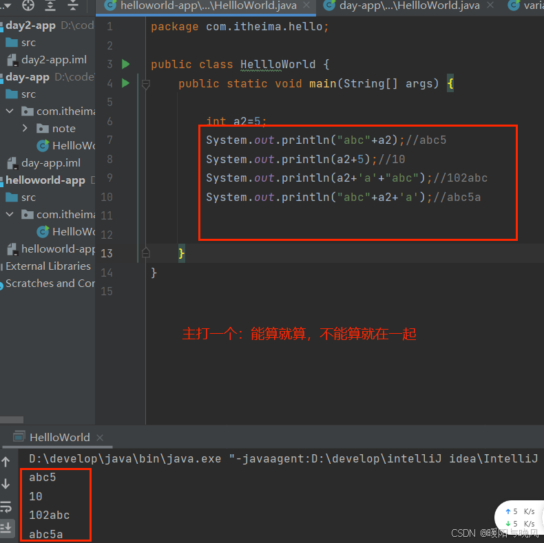This screenshot has height=543, width=544.
Task: Click the println("abc"+a2+'a') code line
Action: tap(343, 198)
